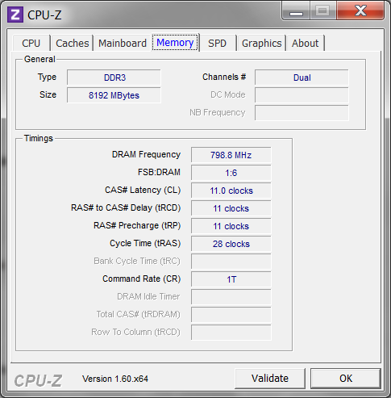Switch to the CPU tab
Viewport: 391px width, 398px height.
pyautogui.click(x=31, y=43)
